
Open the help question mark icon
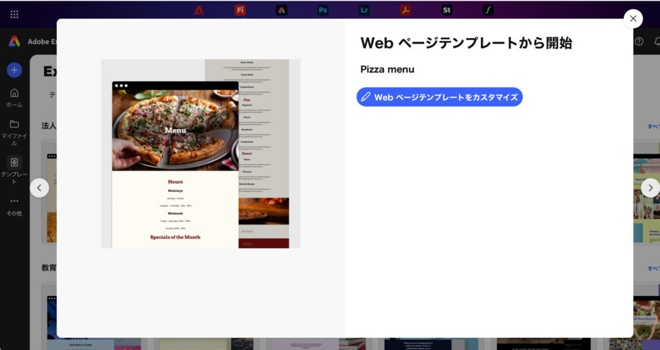coord(639,41)
